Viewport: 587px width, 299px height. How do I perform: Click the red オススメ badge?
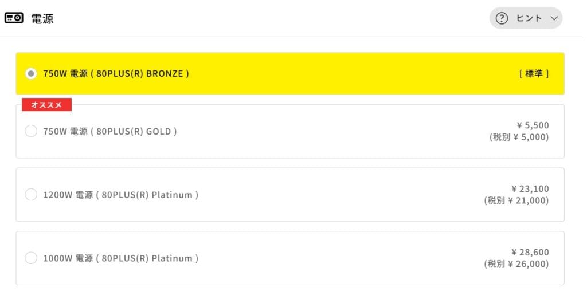click(x=46, y=105)
